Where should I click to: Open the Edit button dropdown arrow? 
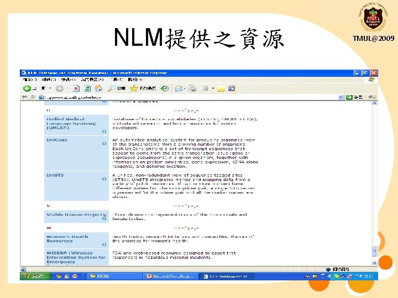click(213, 88)
